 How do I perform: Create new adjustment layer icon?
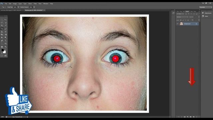(188, 117)
